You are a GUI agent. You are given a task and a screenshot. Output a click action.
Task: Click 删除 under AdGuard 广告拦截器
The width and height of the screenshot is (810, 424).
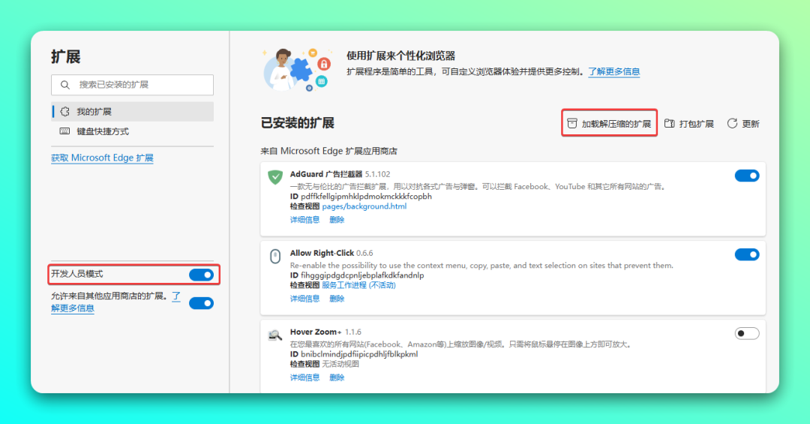[337, 220]
